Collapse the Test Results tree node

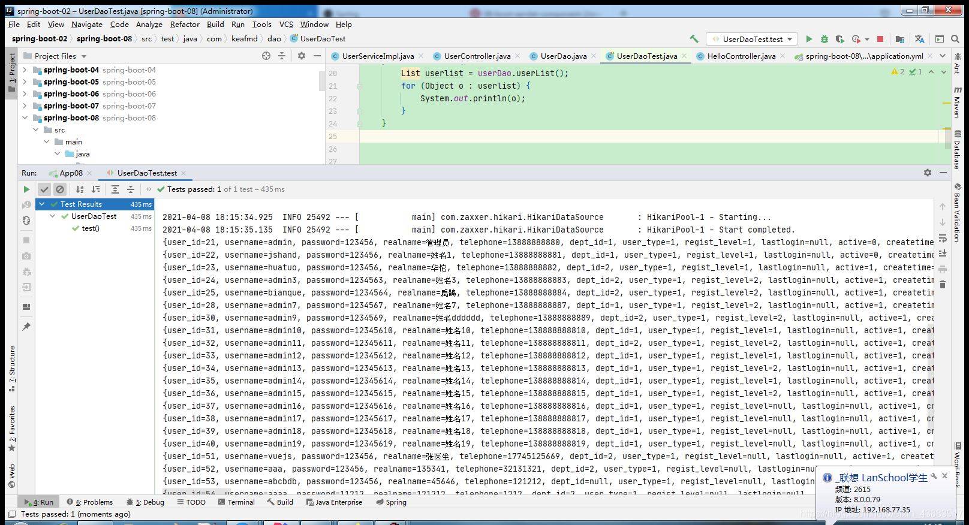[42, 204]
